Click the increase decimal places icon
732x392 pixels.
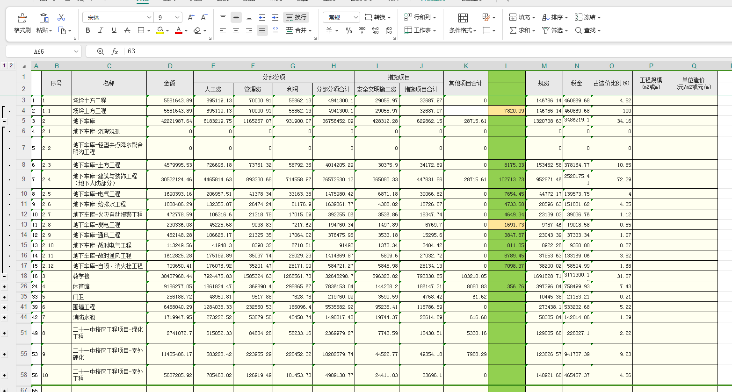coord(375,30)
